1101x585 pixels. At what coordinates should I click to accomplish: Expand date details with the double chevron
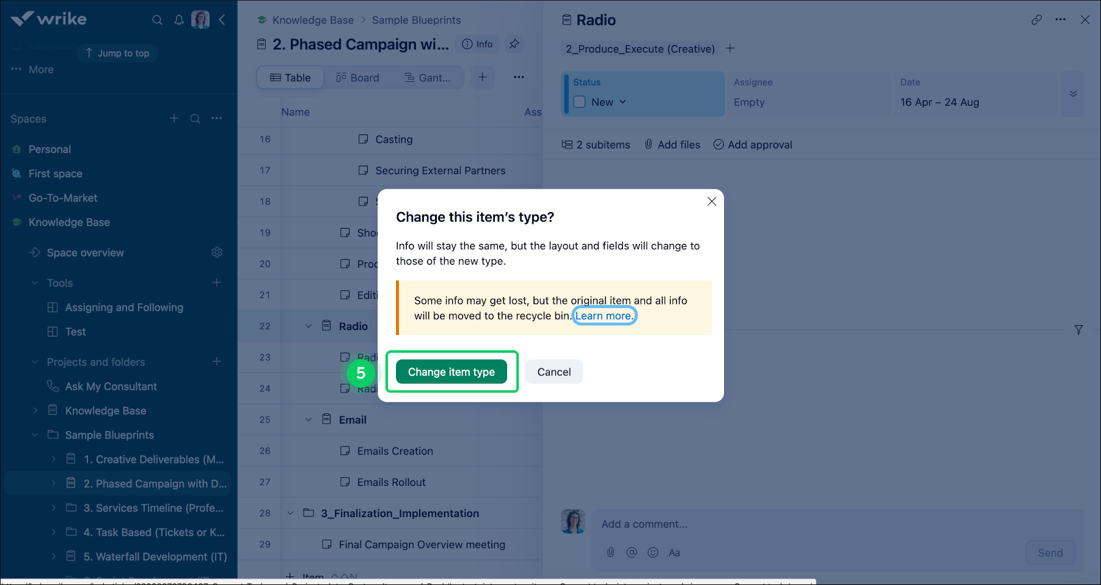click(x=1073, y=94)
